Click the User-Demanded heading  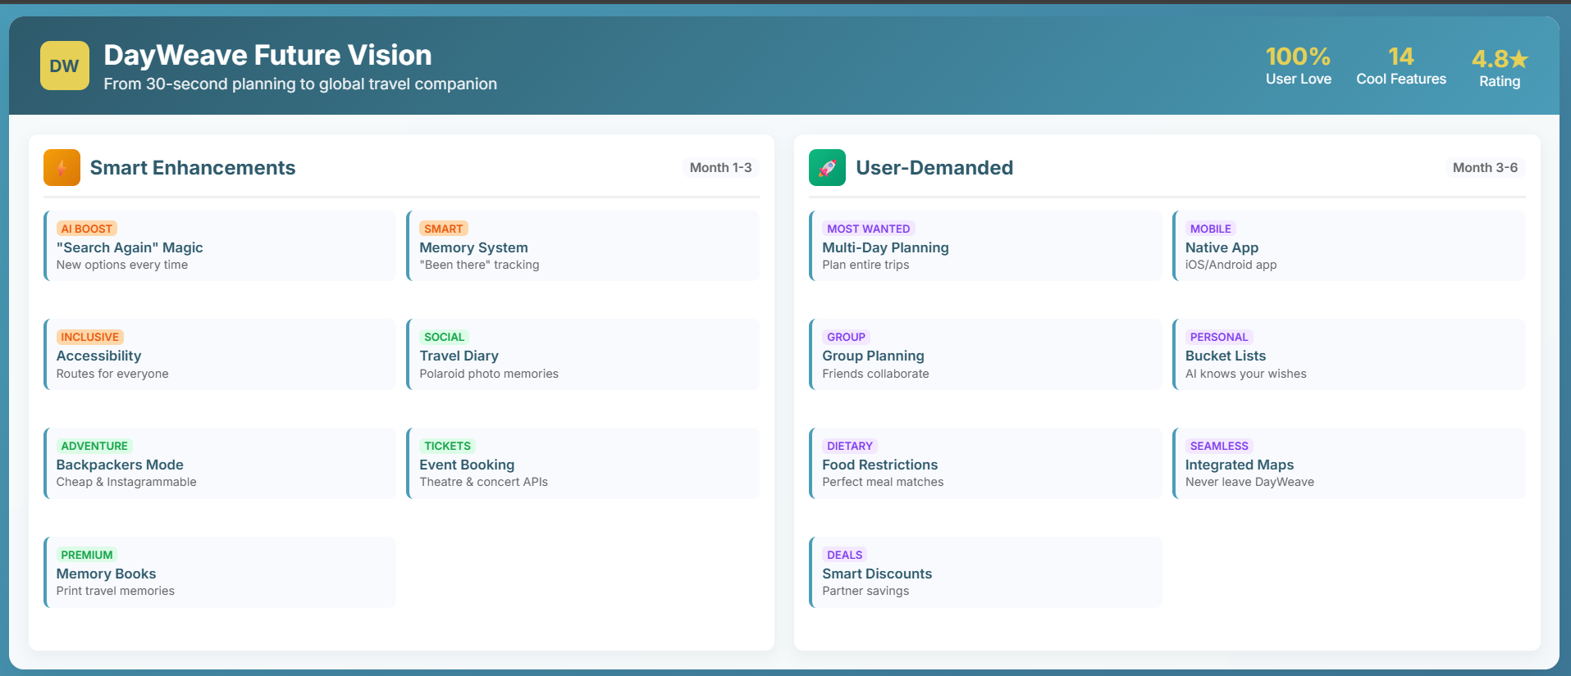(x=934, y=167)
